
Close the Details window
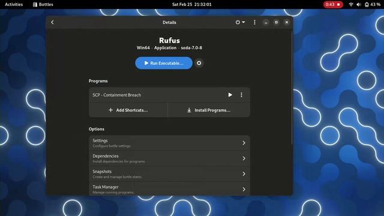287,22
